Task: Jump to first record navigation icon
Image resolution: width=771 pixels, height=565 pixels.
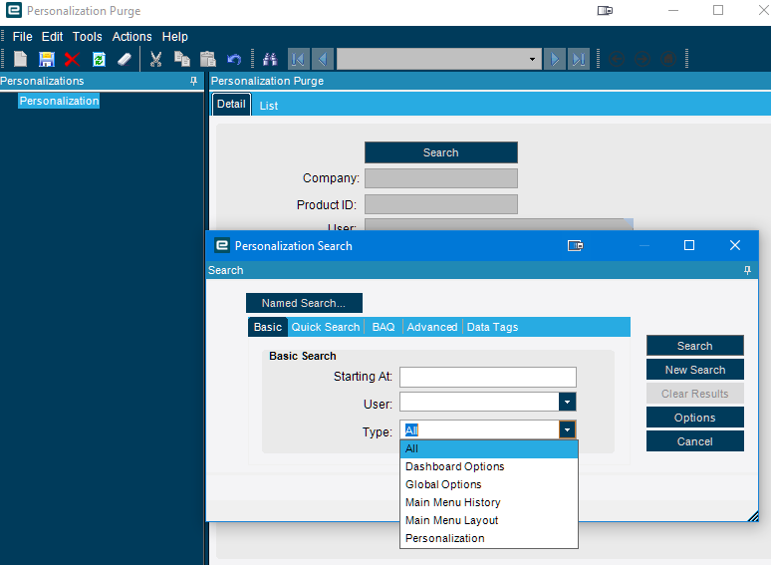Action: (299, 59)
